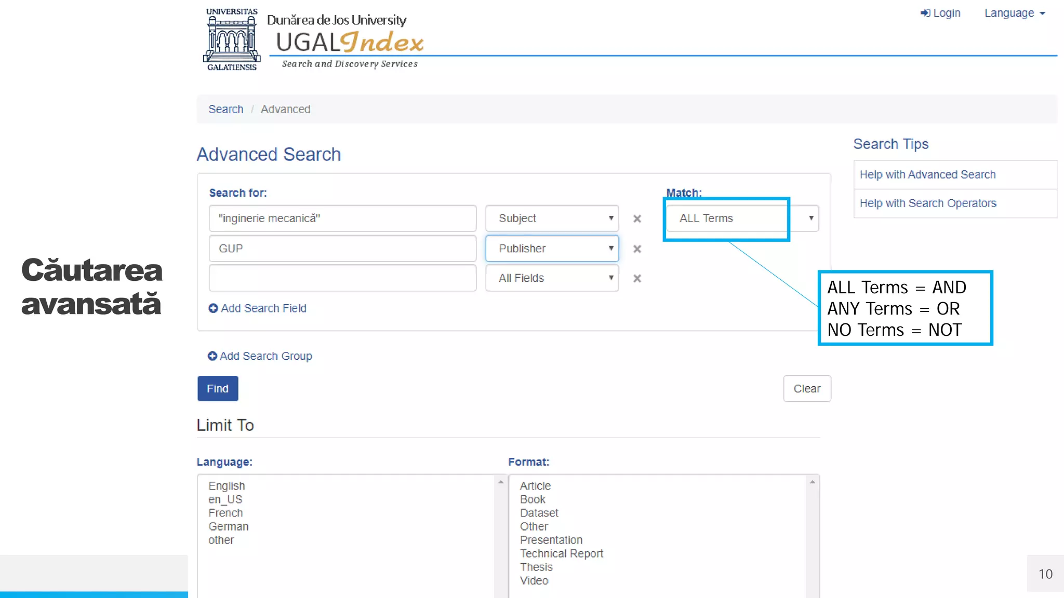Image resolution: width=1064 pixels, height=598 pixels.
Task: Click the Login link
Action: point(940,13)
